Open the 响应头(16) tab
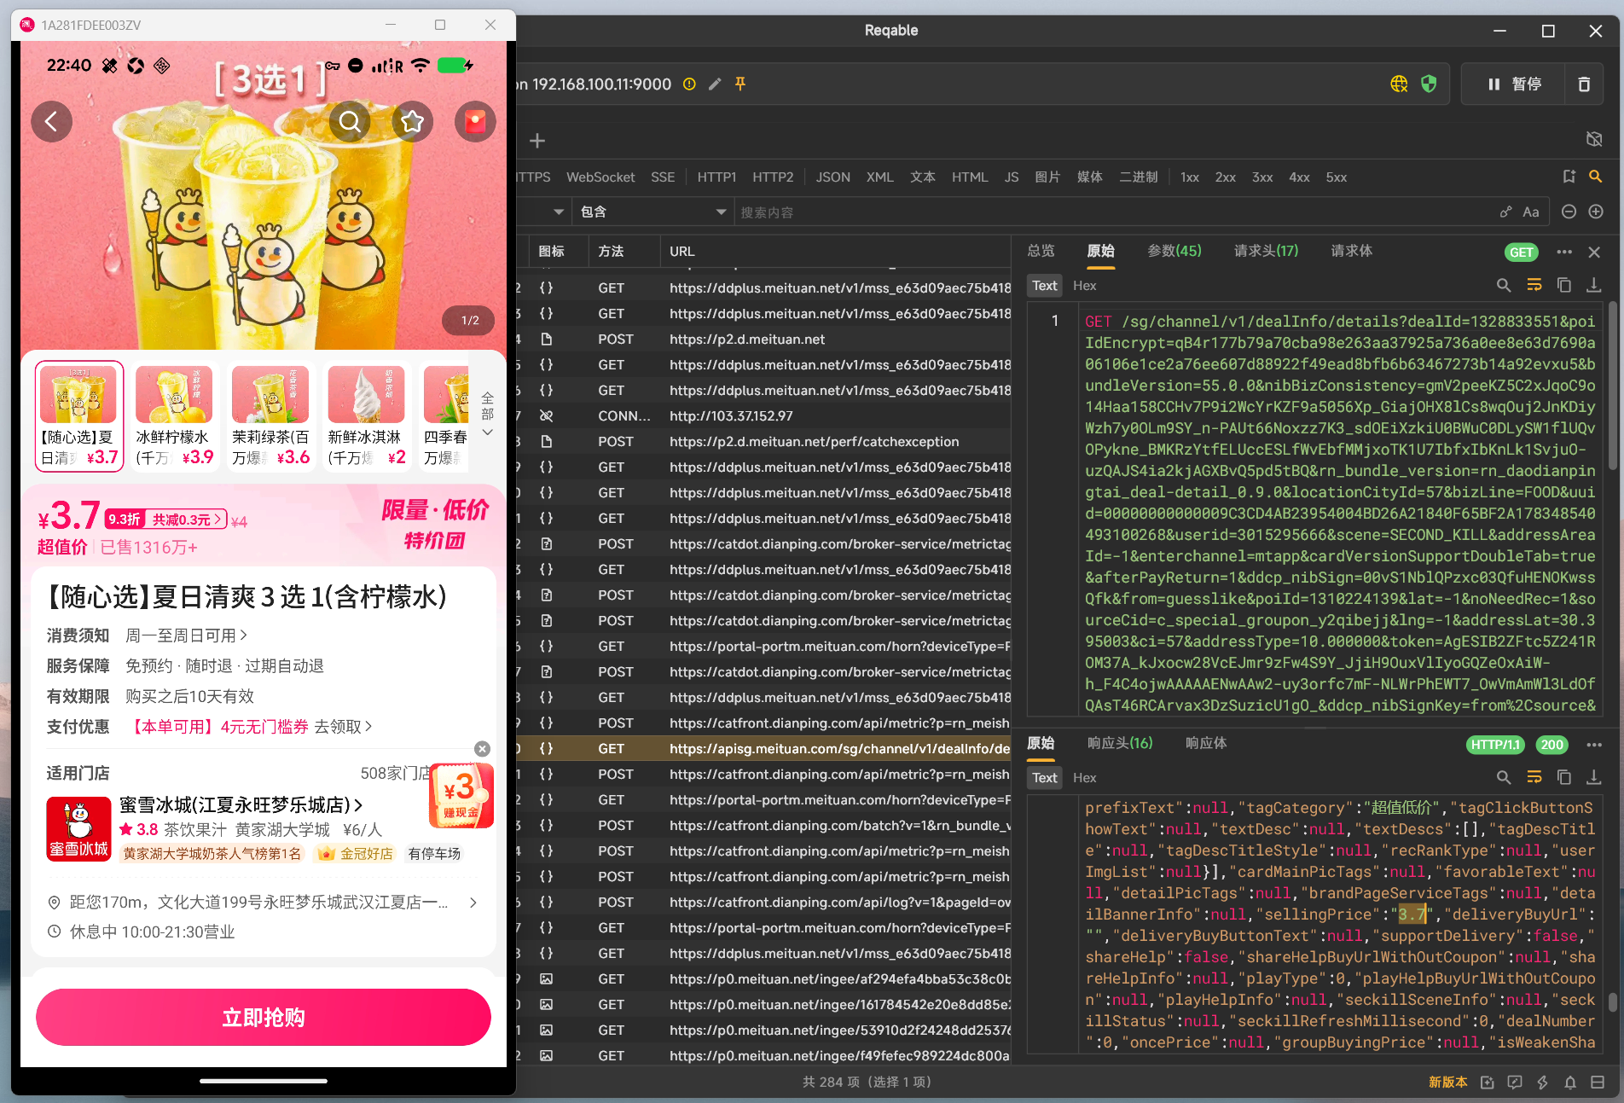Screen dimensions: 1624x1103 coord(1120,743)
